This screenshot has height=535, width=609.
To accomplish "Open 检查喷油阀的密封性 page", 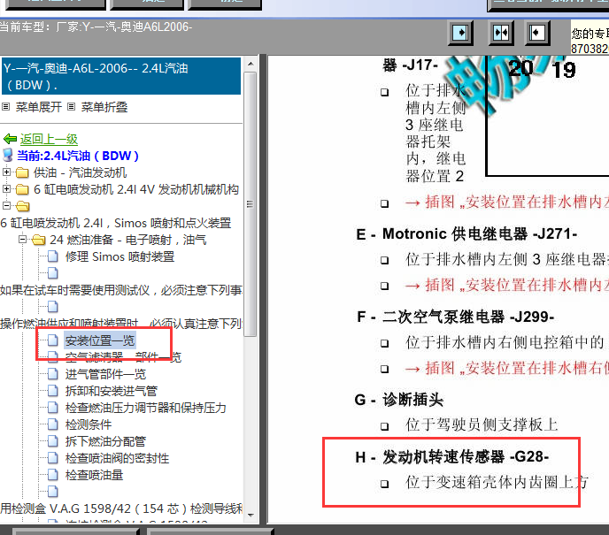I will [117, 458].
